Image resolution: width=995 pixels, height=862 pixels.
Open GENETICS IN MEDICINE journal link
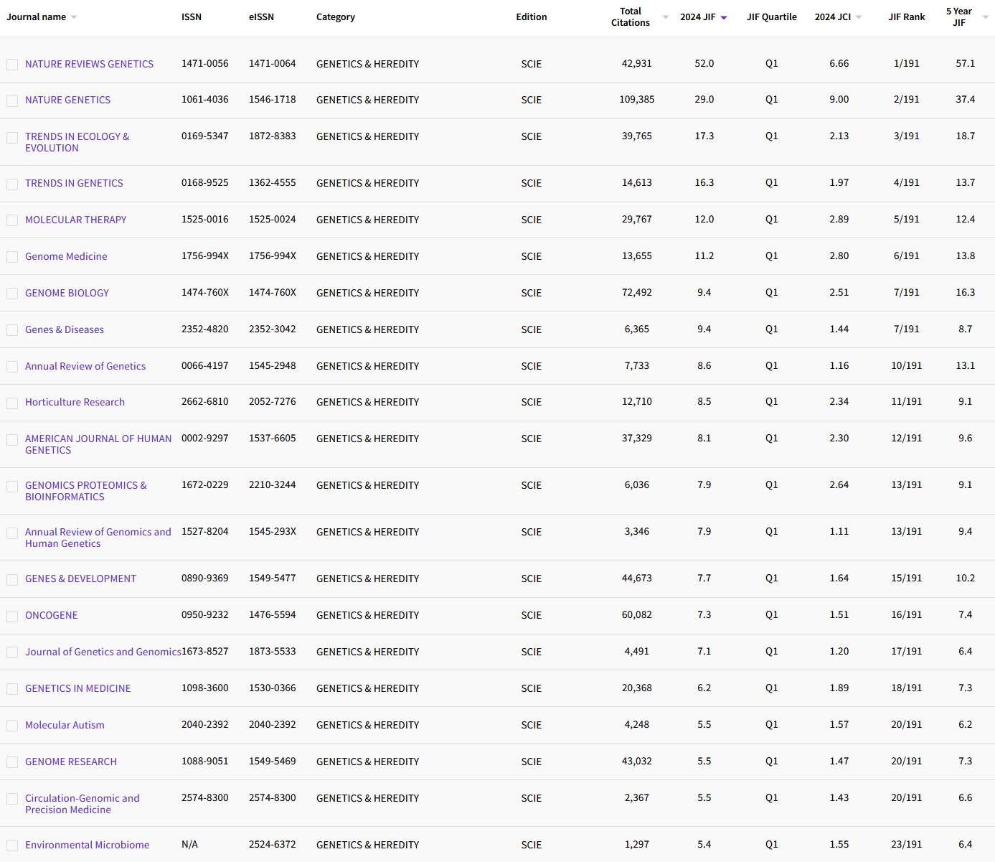point(78,688)
